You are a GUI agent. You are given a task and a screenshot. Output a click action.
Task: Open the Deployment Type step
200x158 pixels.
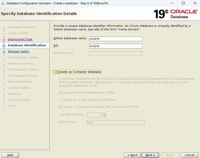[20, 39]
